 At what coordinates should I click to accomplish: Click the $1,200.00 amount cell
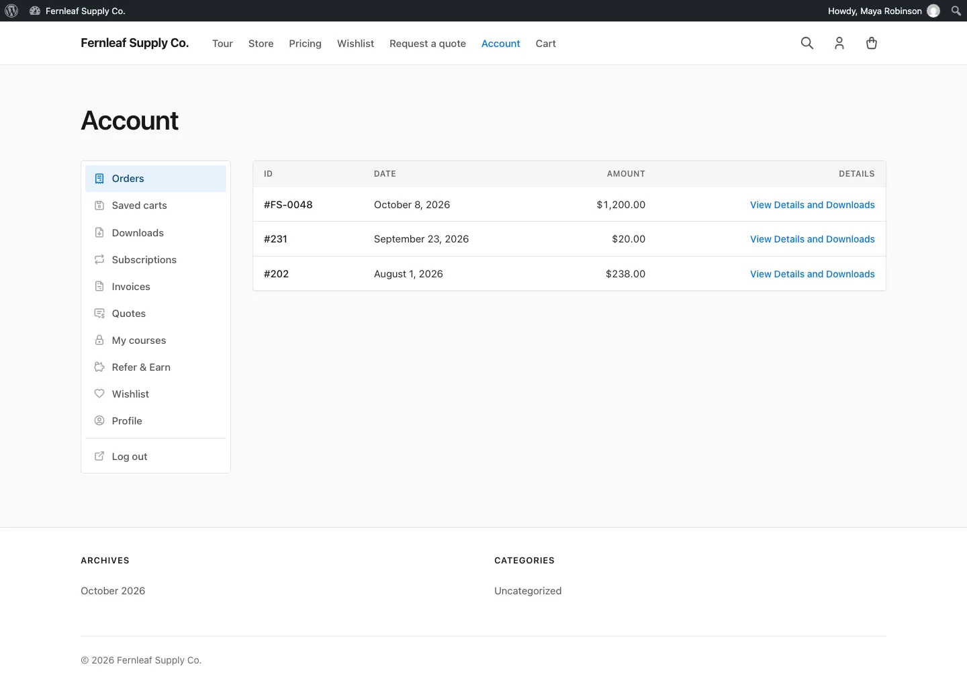tap(621, 205)
